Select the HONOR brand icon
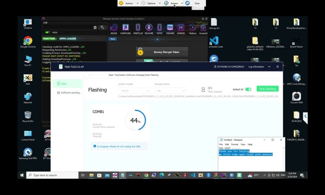 point(181,29)
